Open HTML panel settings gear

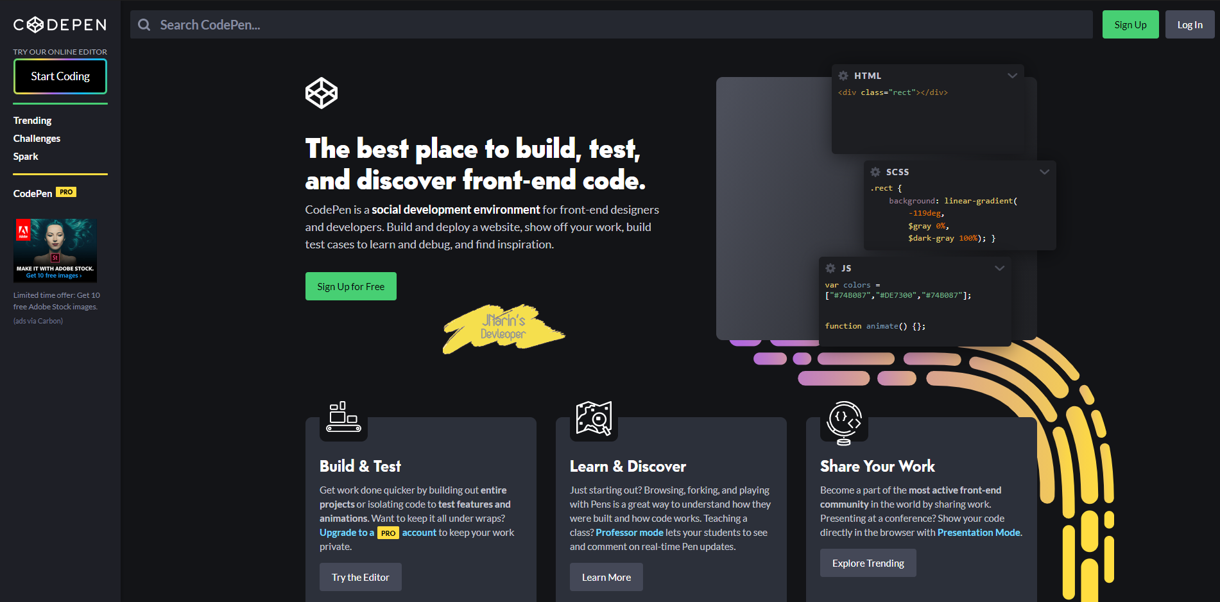click(843, 76)
